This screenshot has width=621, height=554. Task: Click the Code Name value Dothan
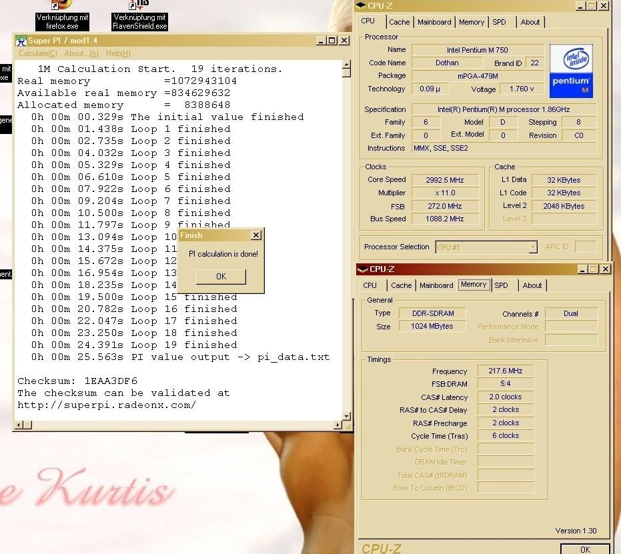tap(447, 63)
